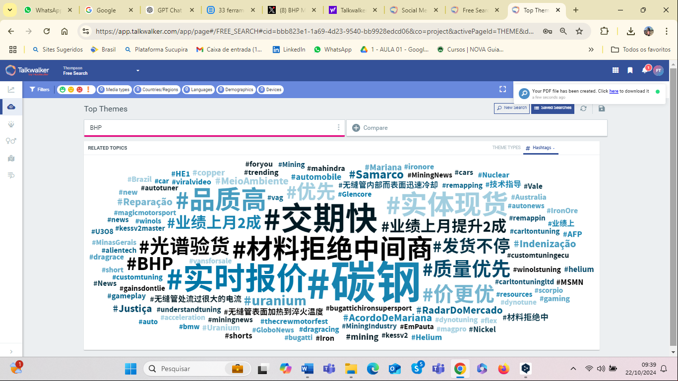The height and width of the screenshot is (381, 678).
Task: Toggle the positive green smiley sentiment filter
Action: (x=62, y=90)
